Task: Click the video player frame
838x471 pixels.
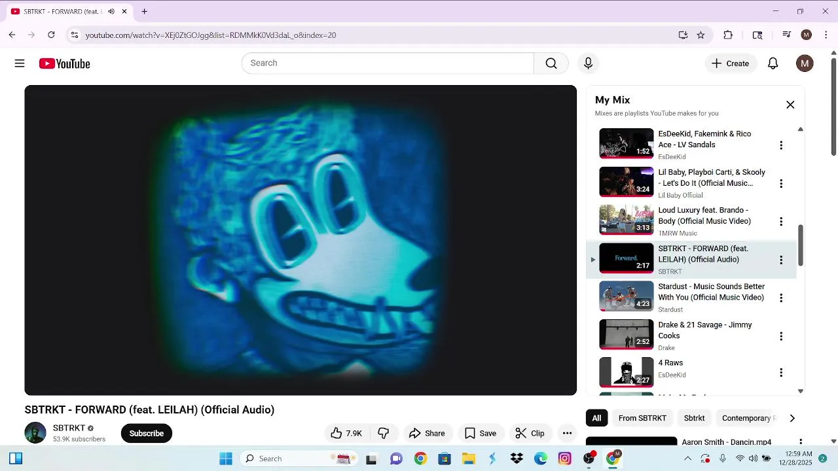Action: click(x=301, y=240)
